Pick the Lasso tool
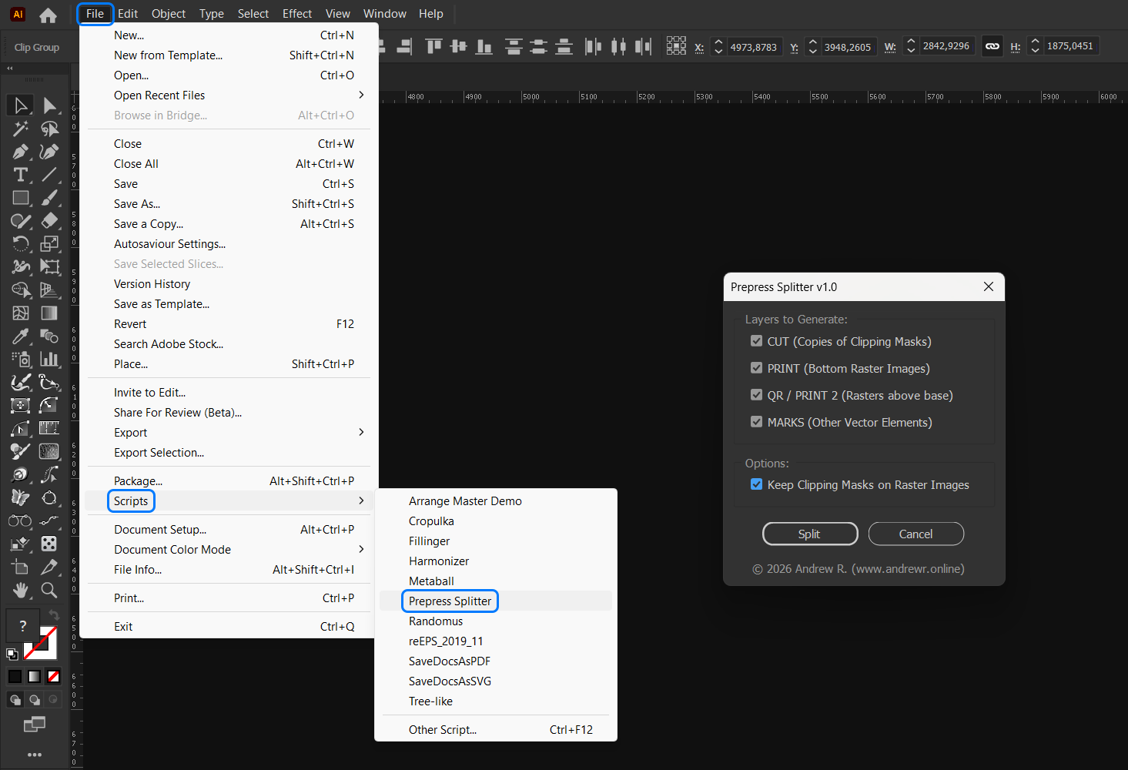This screenshot has height=770, width=1128. pos(49,129)
